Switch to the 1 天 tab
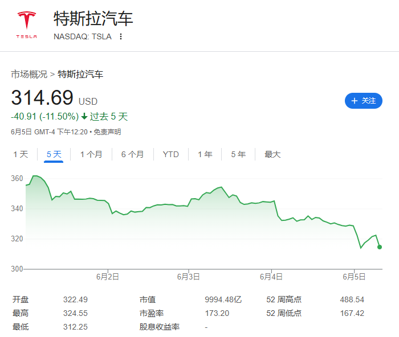This screenshot has width=399, height=337. [x=21, y=154]
